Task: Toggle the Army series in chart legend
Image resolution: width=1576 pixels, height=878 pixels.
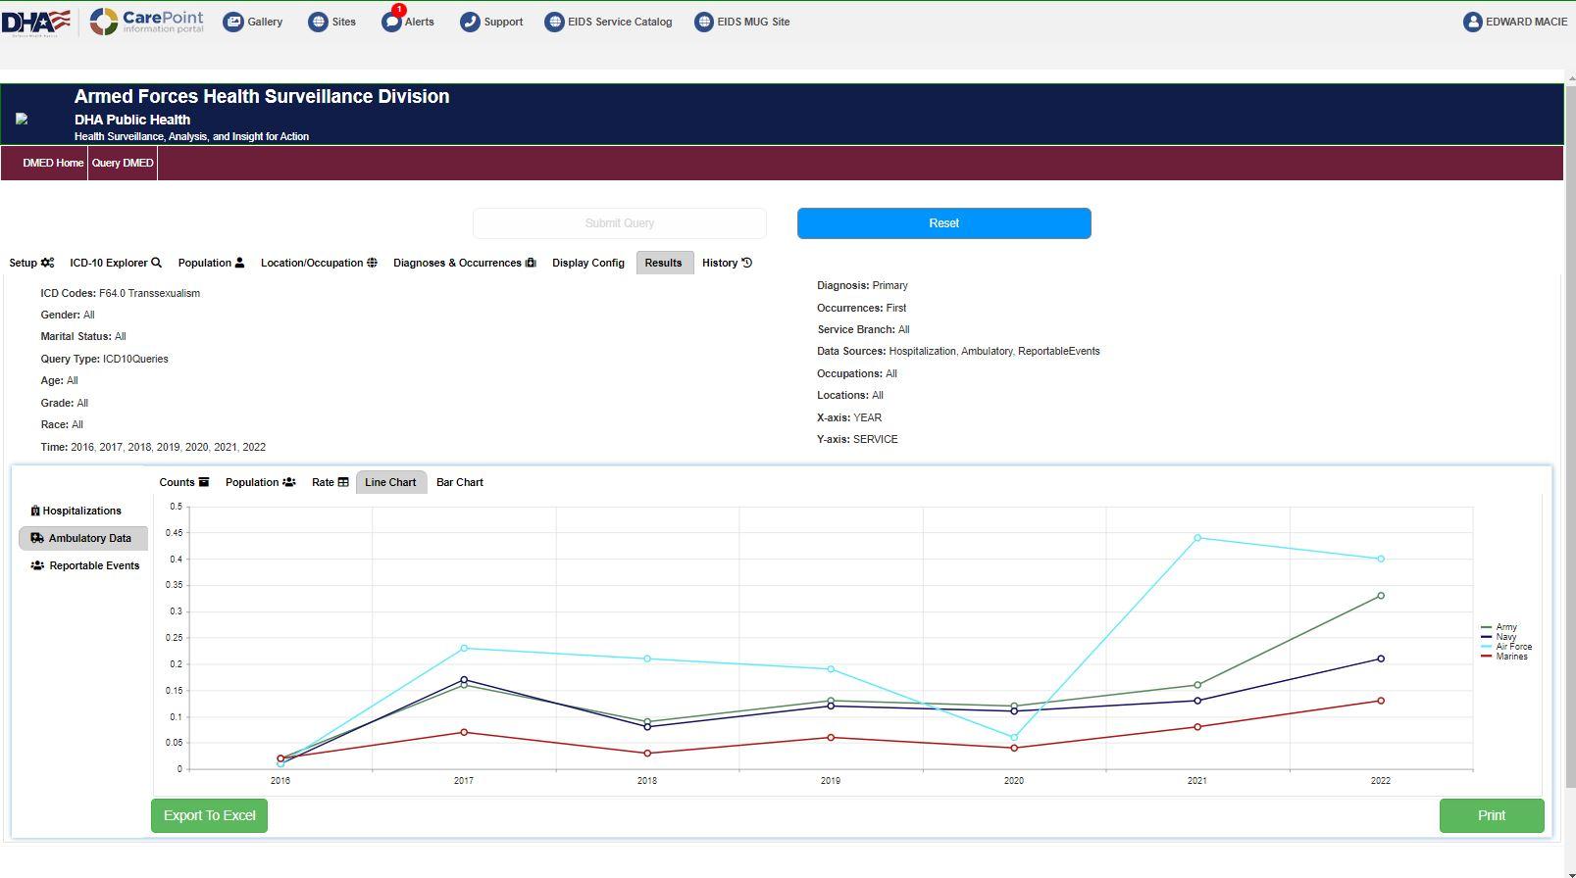Action: point(1500,627)
